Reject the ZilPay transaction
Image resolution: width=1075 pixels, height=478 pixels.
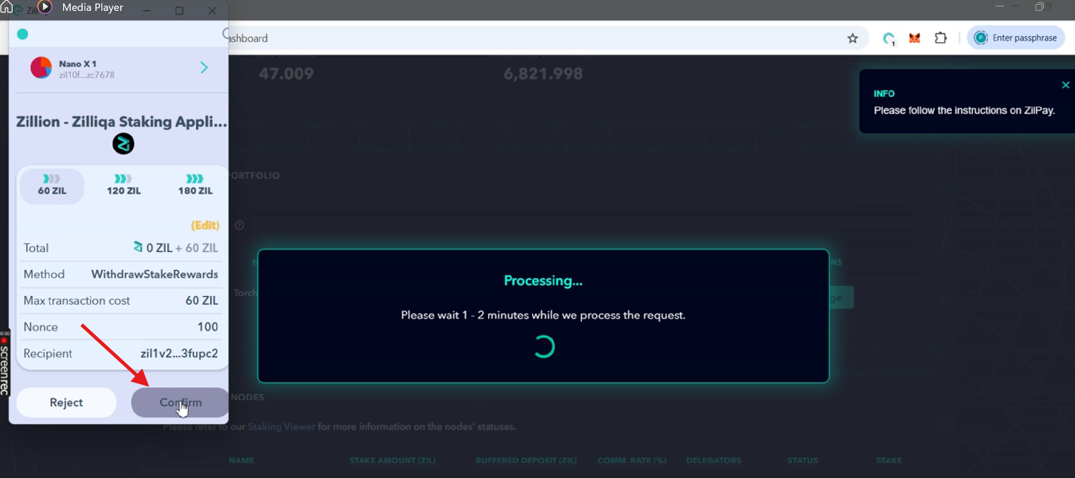coord(66,402)
